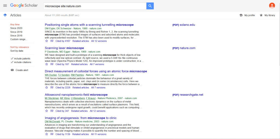Select Sort by date option

pyautogui.click(x=17, y=51)
